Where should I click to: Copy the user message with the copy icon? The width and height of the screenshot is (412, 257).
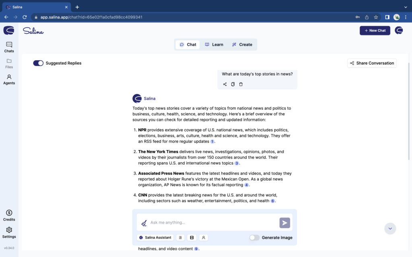233,84
